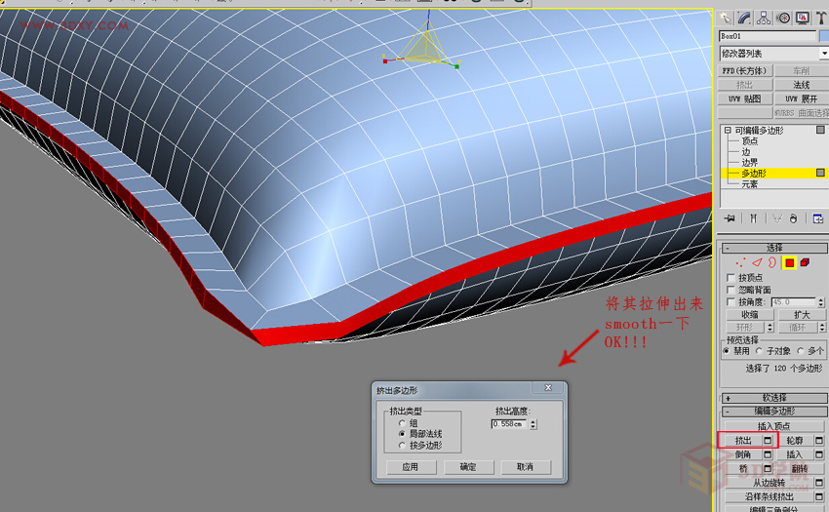Open settings box next to 插入

click(819, 454)
